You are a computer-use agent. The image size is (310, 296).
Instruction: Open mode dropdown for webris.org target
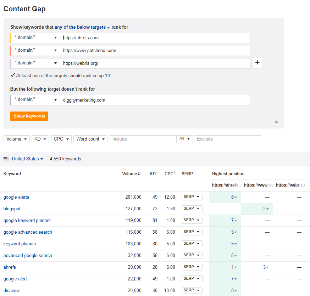click(x=35, y=63)
